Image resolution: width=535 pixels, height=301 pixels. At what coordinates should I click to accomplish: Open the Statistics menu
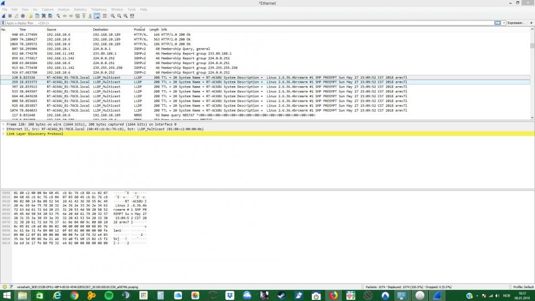pos(80,10)
